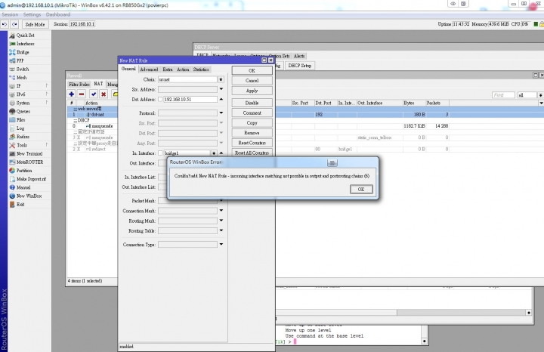Screen dimensions: 544x352
Task: Click Make Supout.rif in sidebar
Action: tap(29, 179)
